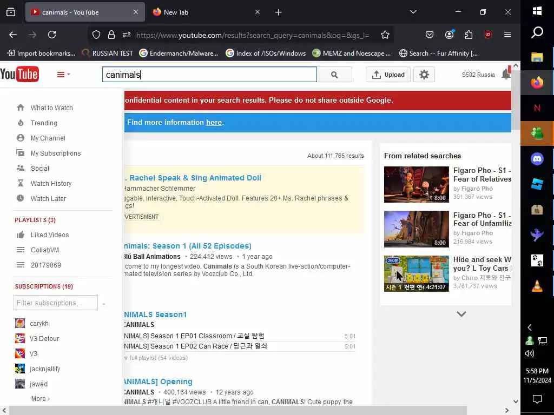Follow the 'here' information link
The height and width of the screenshot is (415, 554).
click(x=214, y=123)
